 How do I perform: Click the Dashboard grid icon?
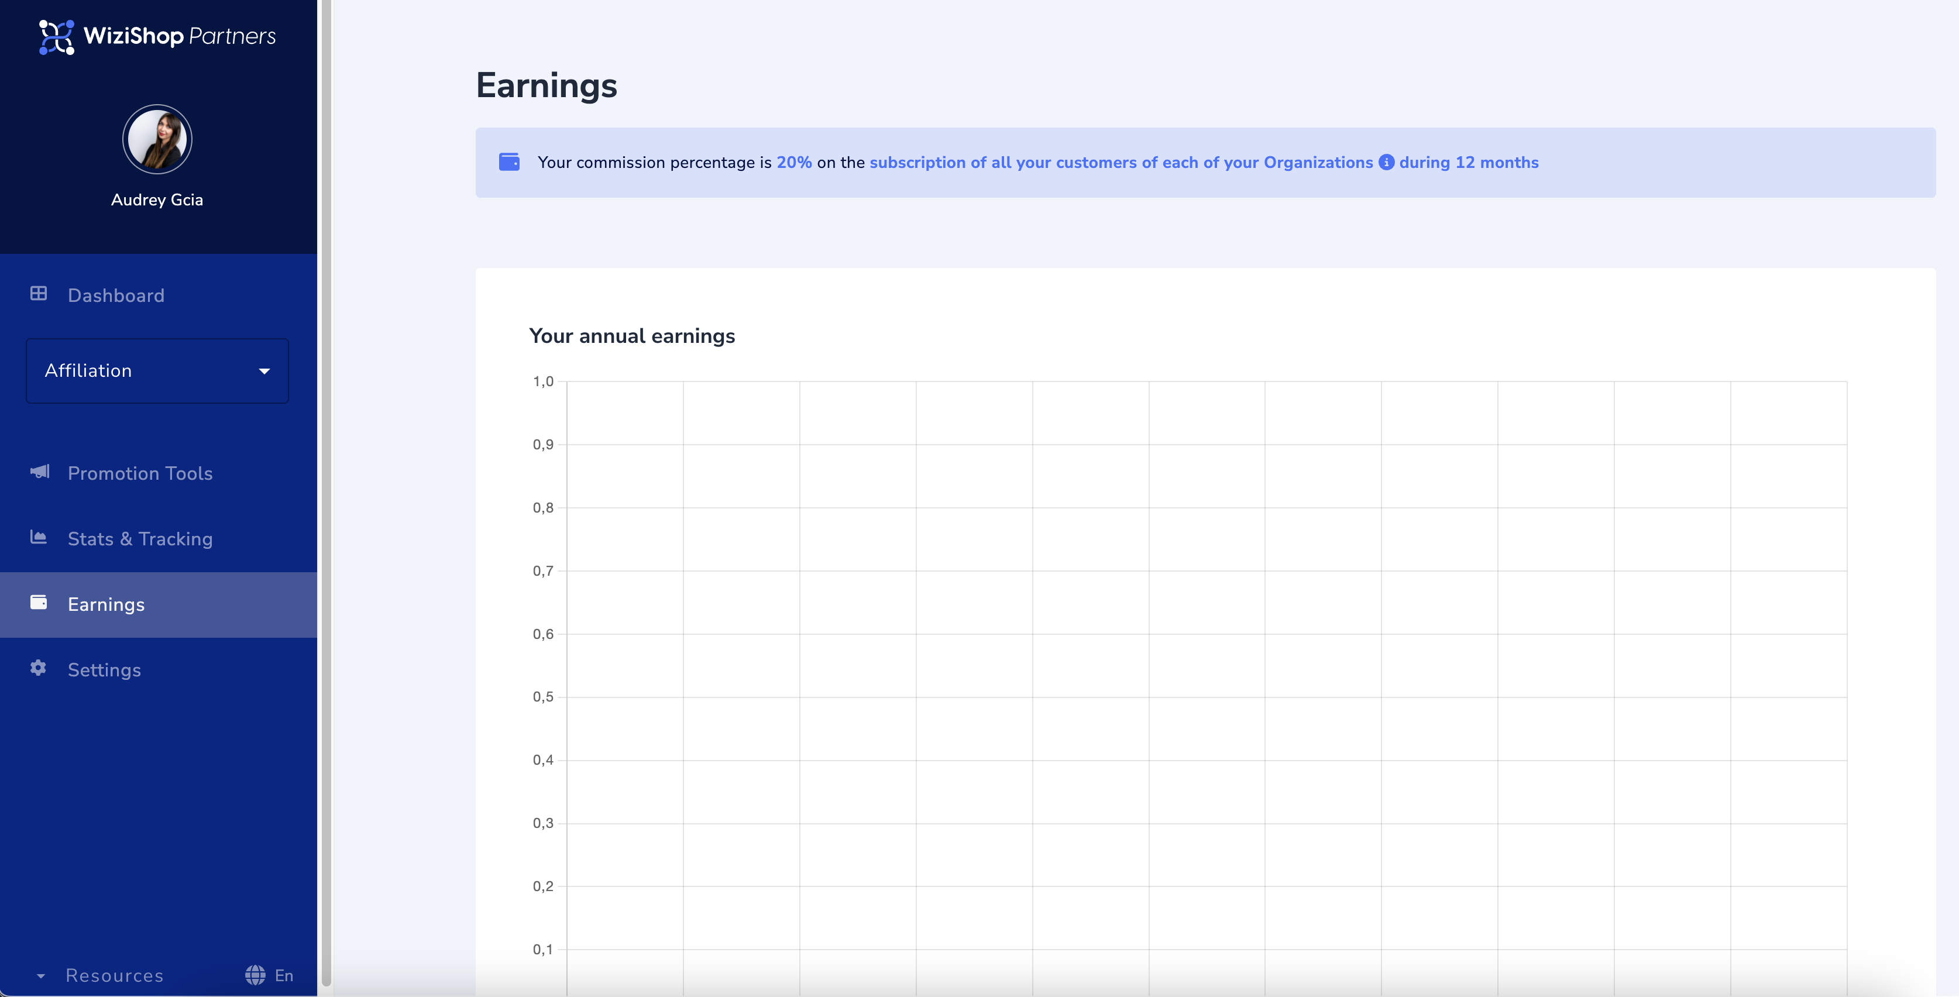click(39, 294)
